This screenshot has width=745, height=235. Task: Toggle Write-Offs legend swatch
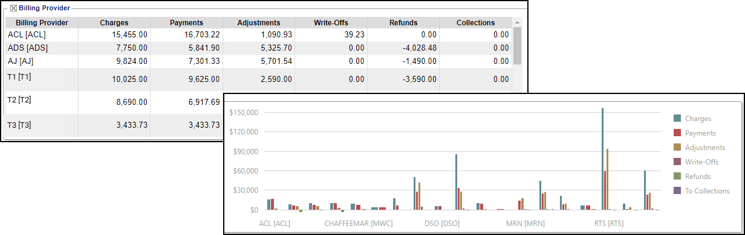click(x=678, y=162)
